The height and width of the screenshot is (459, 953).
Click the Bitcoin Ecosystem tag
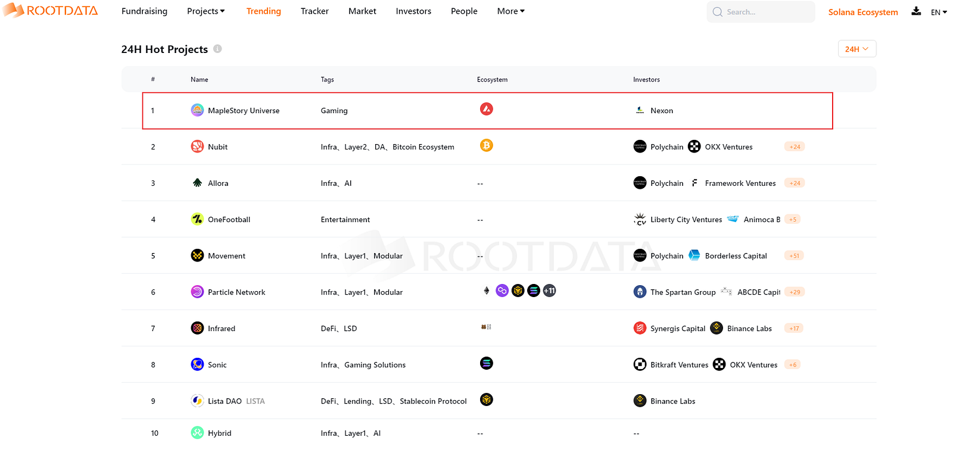[x=423, y=146]
